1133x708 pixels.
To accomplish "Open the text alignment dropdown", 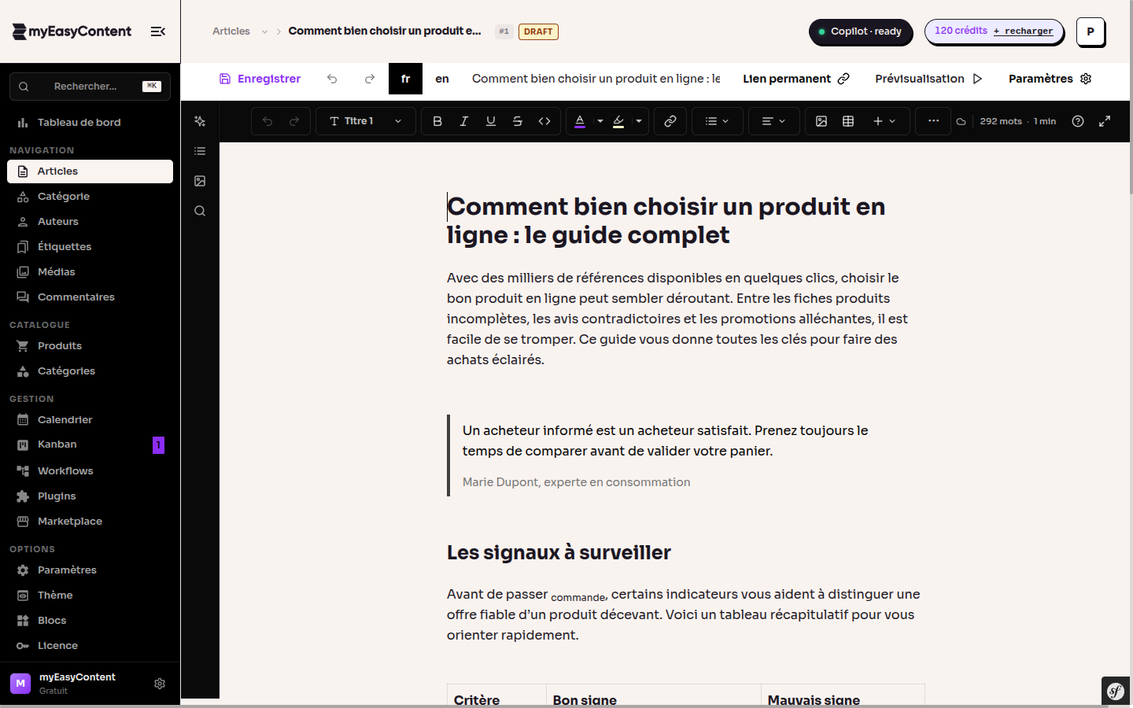I will (x=773, y=121).
